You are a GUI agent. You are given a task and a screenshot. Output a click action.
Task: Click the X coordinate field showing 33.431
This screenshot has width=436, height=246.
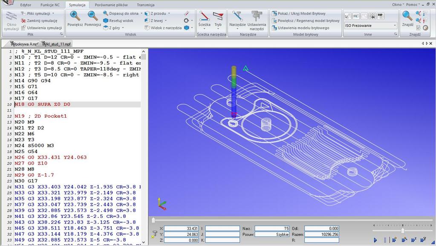coord(181,229)
